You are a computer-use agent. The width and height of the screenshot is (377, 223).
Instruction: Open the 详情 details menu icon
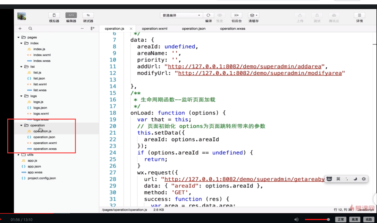(x=359, y=15)
